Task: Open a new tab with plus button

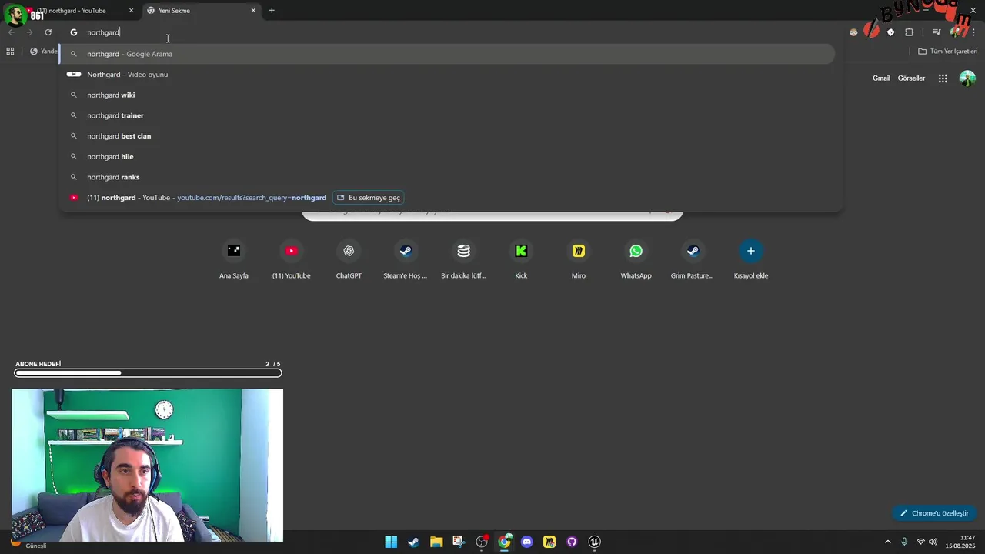Action: coord(272,11)
